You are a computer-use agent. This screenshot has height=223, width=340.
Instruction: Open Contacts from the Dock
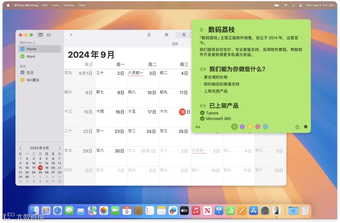138,210
